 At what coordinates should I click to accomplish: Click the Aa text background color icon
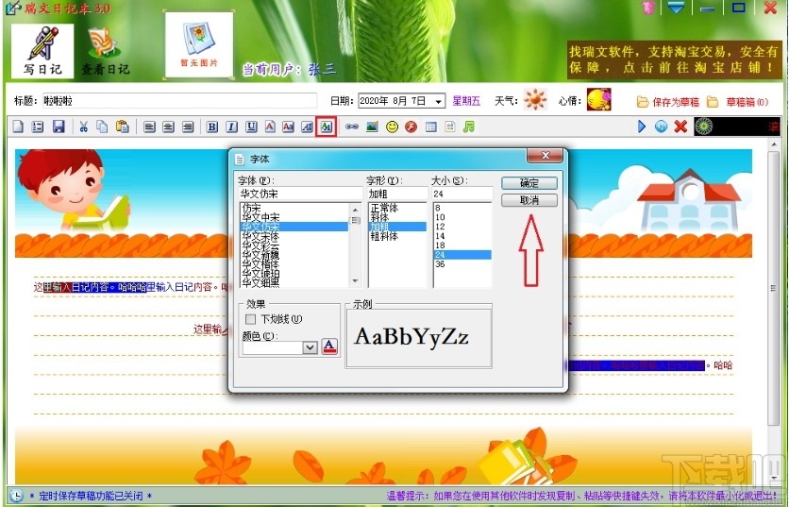point(289,127)
